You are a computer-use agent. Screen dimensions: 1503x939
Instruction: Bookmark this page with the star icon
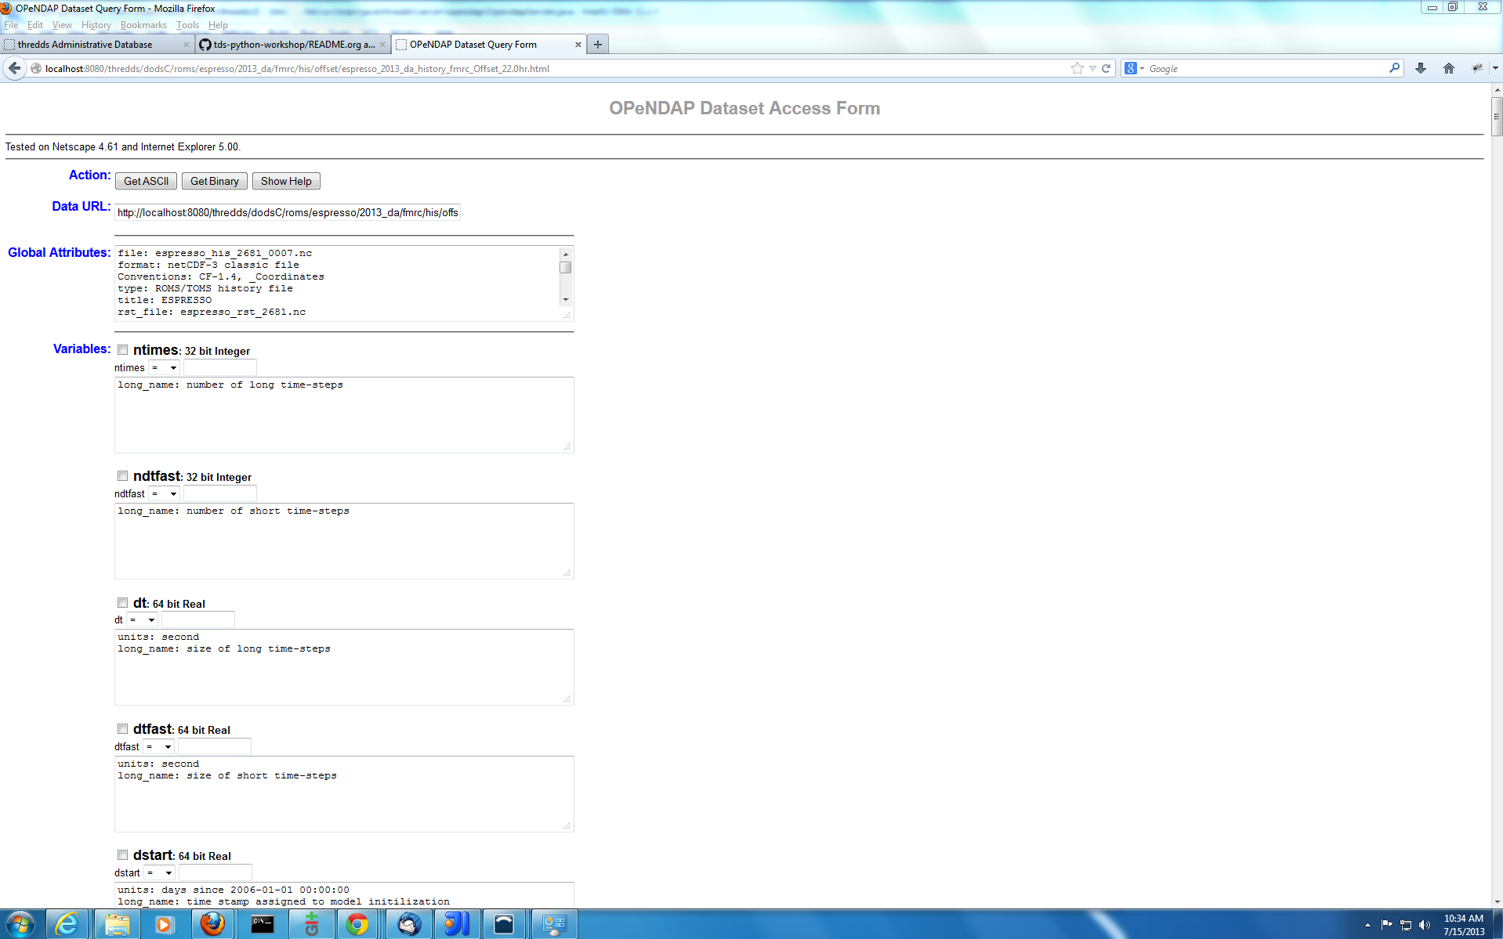pos(1077,69)
